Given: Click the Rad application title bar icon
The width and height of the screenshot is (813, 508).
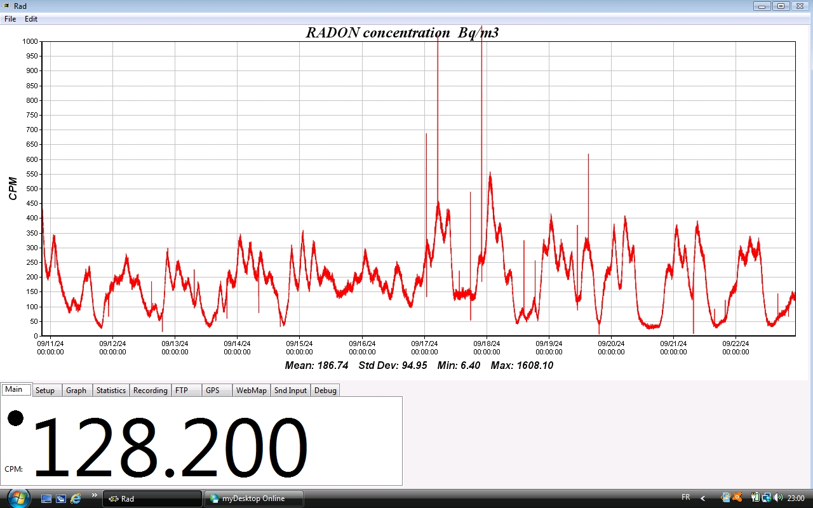Looking at the screenshot, I should pos(6,6).
